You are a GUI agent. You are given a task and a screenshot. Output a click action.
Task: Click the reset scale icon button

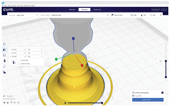[14, 62]
